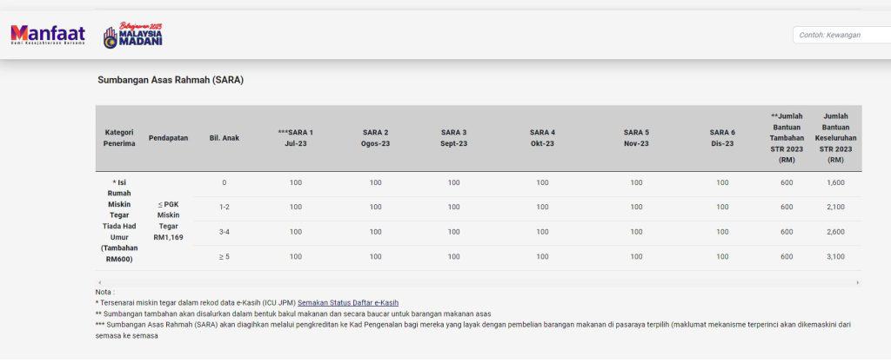The height and width of the screenshot is (363, 891).
Task: Click the '3-4' children count cell
Action: (x=224, y=231)
